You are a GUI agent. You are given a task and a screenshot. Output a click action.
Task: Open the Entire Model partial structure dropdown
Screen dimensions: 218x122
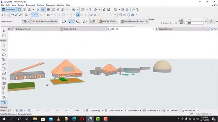point(115,110)
